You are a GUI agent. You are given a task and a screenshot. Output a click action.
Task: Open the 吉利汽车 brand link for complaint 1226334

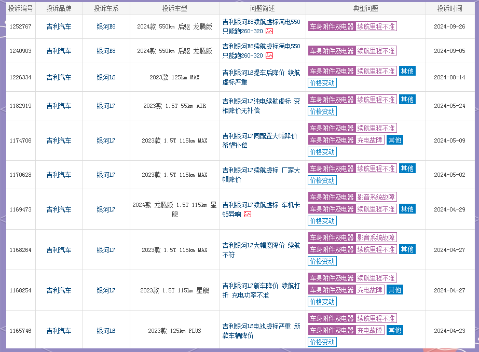click(x=59, y=77)
